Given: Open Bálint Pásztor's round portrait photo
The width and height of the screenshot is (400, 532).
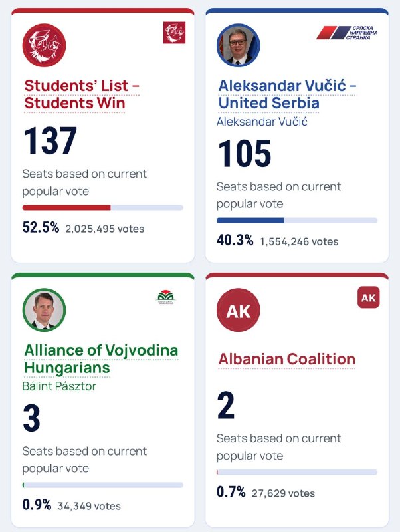Looking at the screenshot, I should coord(44,310).
